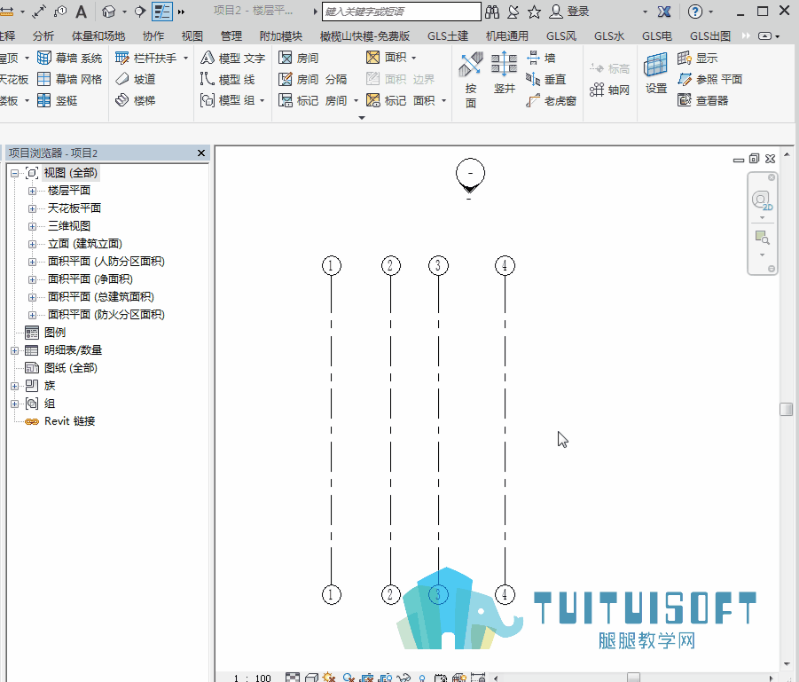Expand the 族 families tree node

tap(15, 386)
